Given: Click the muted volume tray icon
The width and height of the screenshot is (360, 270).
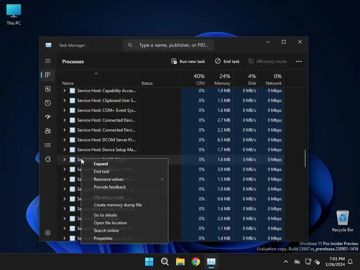Looking at the screenshot, I should coord(317,262).
